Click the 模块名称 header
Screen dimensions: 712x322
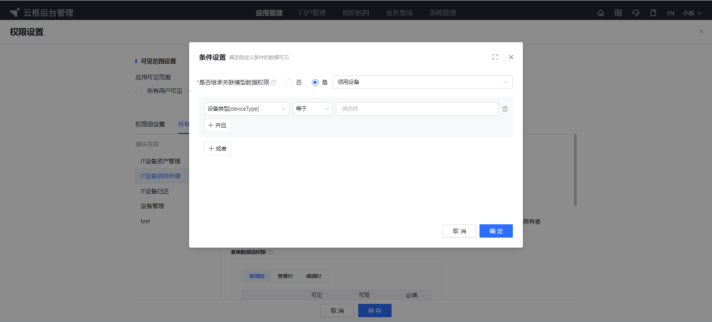click(x=147, y=144)
